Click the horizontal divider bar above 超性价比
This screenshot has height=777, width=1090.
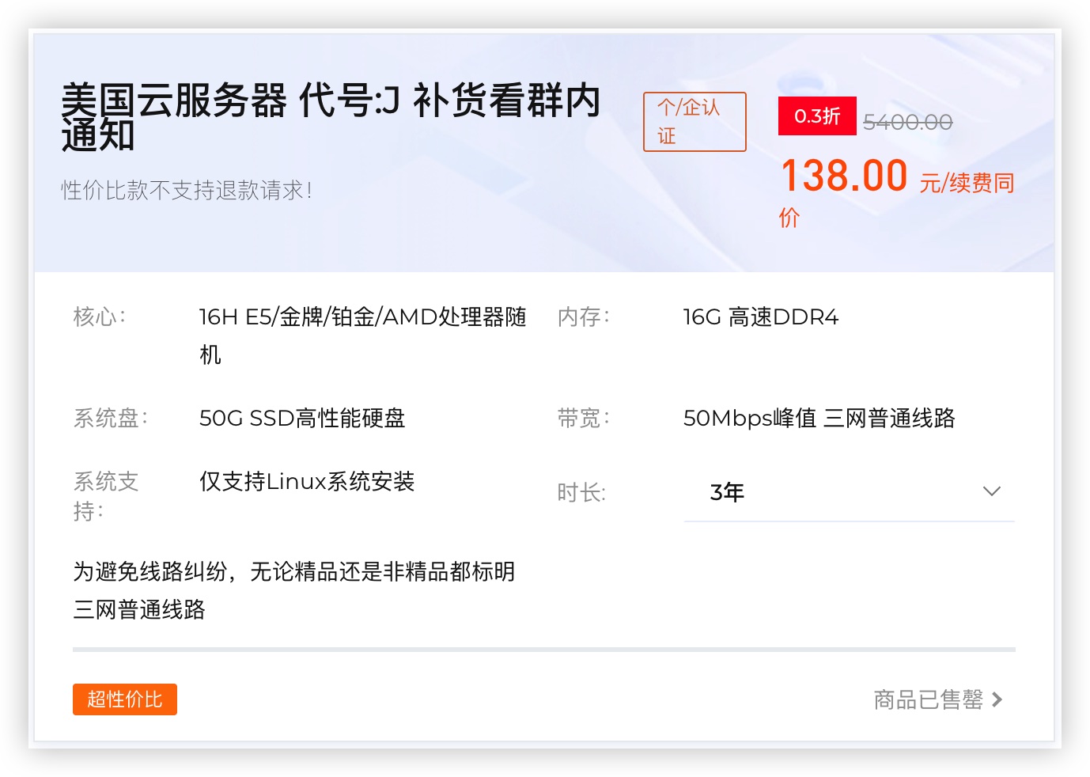(543, 650)
